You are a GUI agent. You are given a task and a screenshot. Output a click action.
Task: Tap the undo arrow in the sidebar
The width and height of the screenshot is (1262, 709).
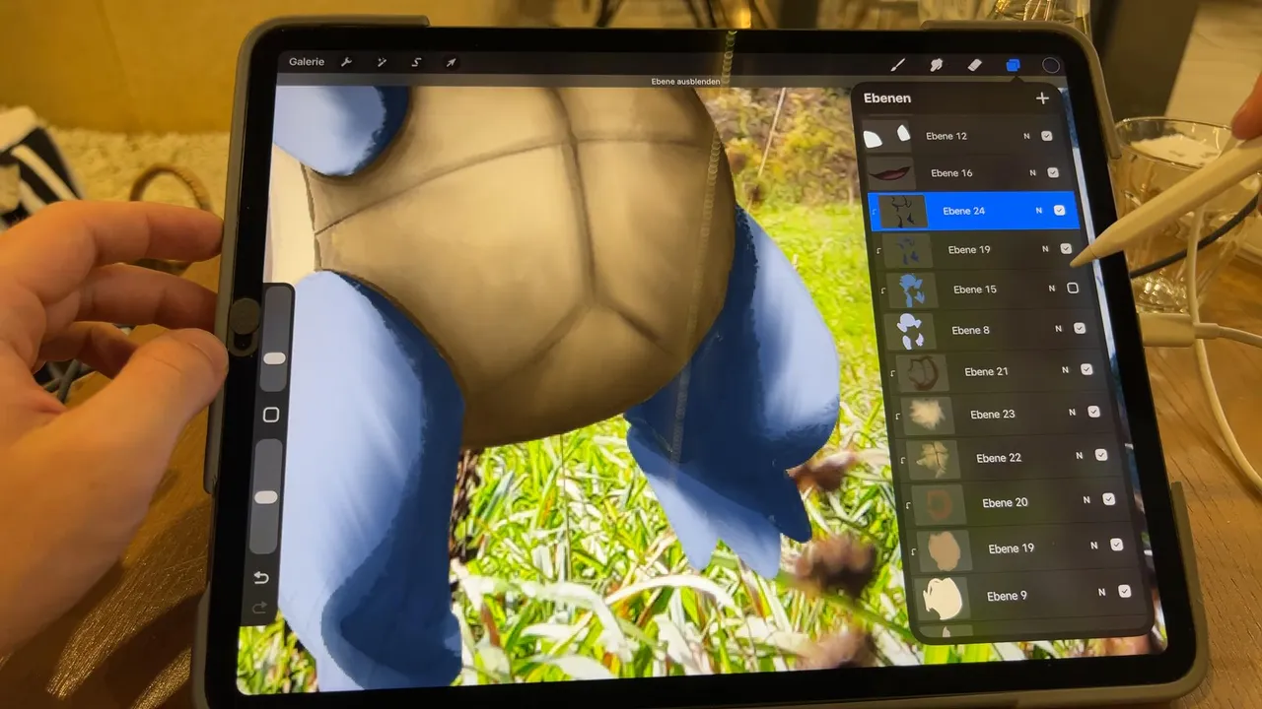tap(261, 577)
